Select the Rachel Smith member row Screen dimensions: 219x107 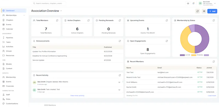[171, 87]
